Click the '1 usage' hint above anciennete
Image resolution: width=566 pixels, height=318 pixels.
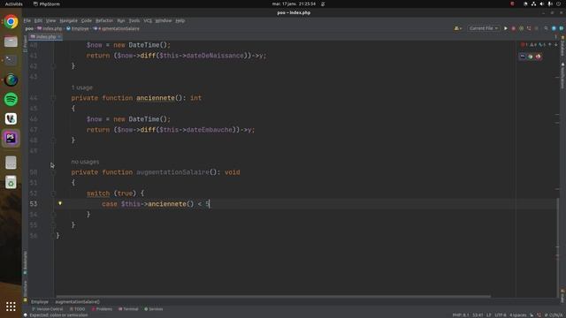point(82,87)
